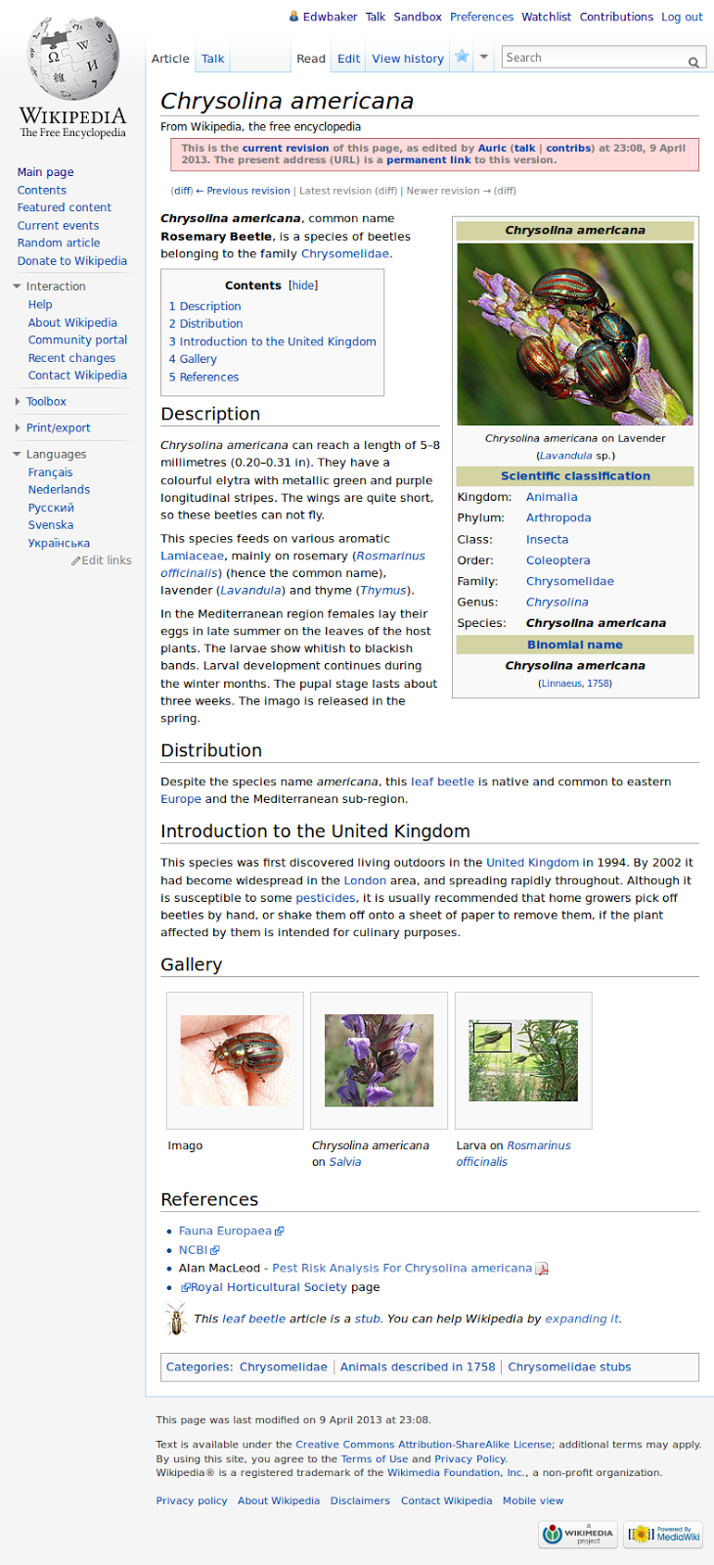Image resolution: width=714 pixels, height=1565 pixels.
Task: Open the more actions dropdown arrow
Action: 483,57
